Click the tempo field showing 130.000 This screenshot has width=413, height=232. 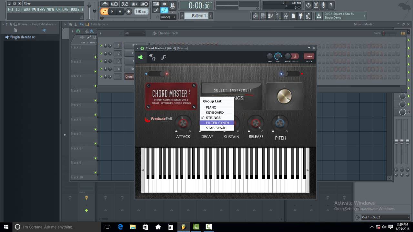(141, 12)
